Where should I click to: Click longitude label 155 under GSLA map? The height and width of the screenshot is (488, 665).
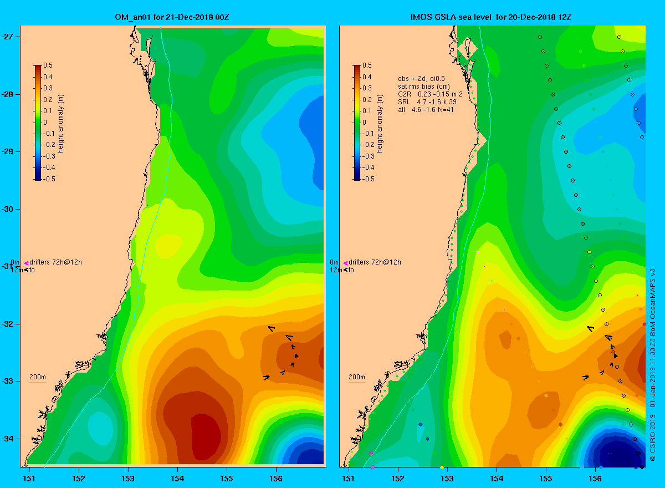pyautogui.click(x=546, y=477)
